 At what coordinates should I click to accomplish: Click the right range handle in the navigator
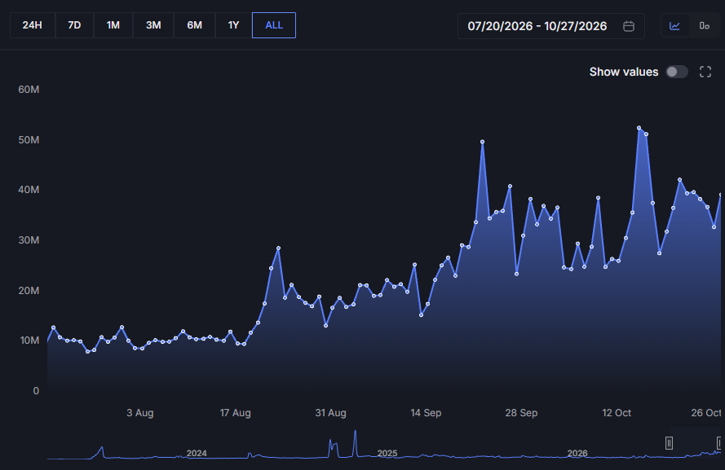point(719,443)
